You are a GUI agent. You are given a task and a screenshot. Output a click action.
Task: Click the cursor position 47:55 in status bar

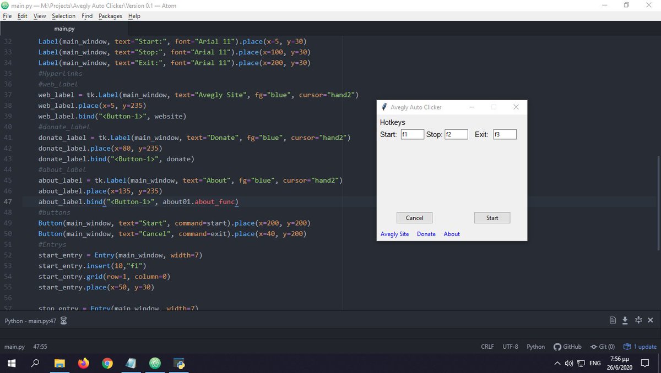[x=40, y=347]
